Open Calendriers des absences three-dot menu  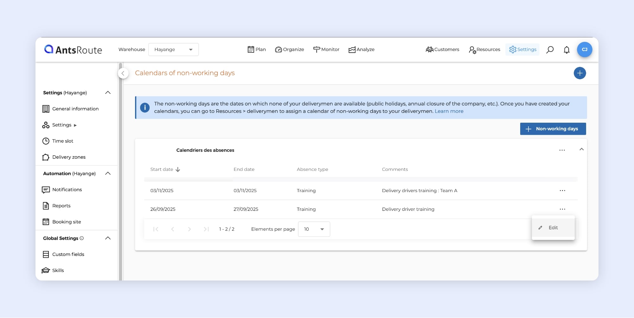coord(562,150)
